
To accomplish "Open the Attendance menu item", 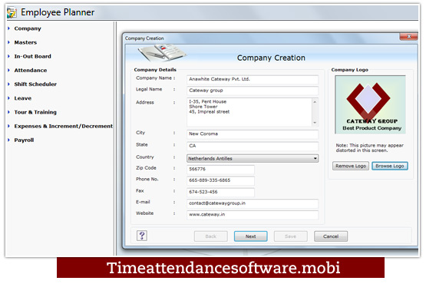I will 31,71.
